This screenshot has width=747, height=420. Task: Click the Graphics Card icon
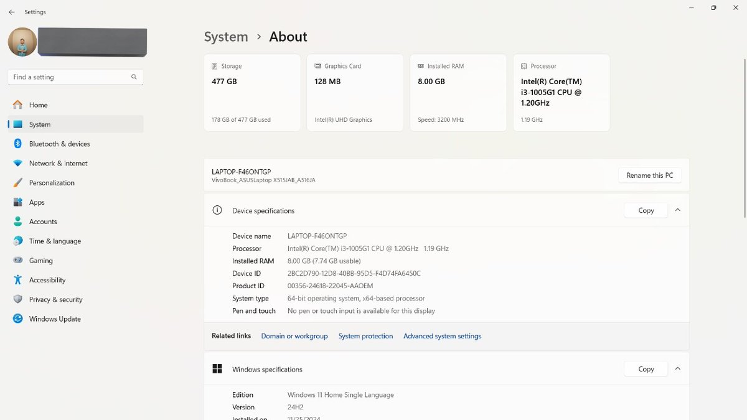(x=318, y=66)
